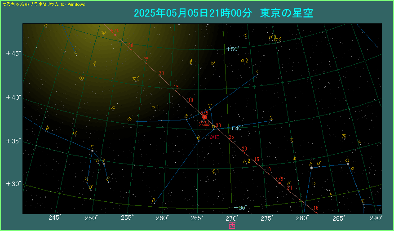The width and height of the screenshot is (394, 231).
Task: Select the star labeled μ2
Action: [x=246, y=161]
